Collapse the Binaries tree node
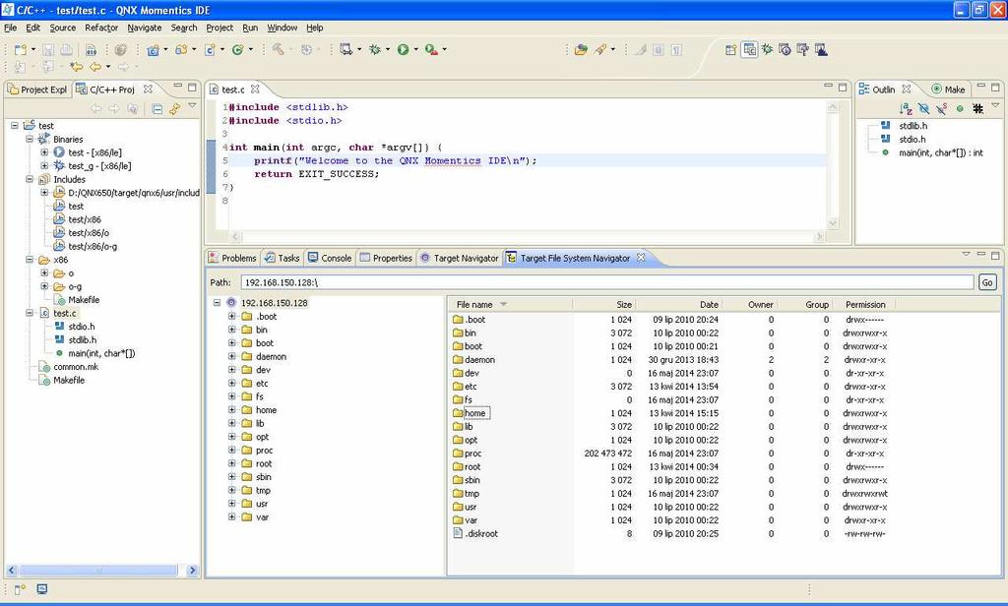Image resolution: width=1008 pixels, height=606 pixels. tap(30, 139)
